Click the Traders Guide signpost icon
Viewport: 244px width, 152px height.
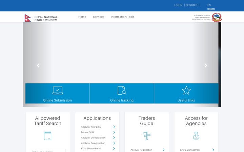point(147,136)
